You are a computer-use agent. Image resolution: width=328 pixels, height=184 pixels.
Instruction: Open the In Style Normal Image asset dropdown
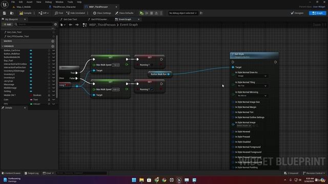click(x=244, y=126)
